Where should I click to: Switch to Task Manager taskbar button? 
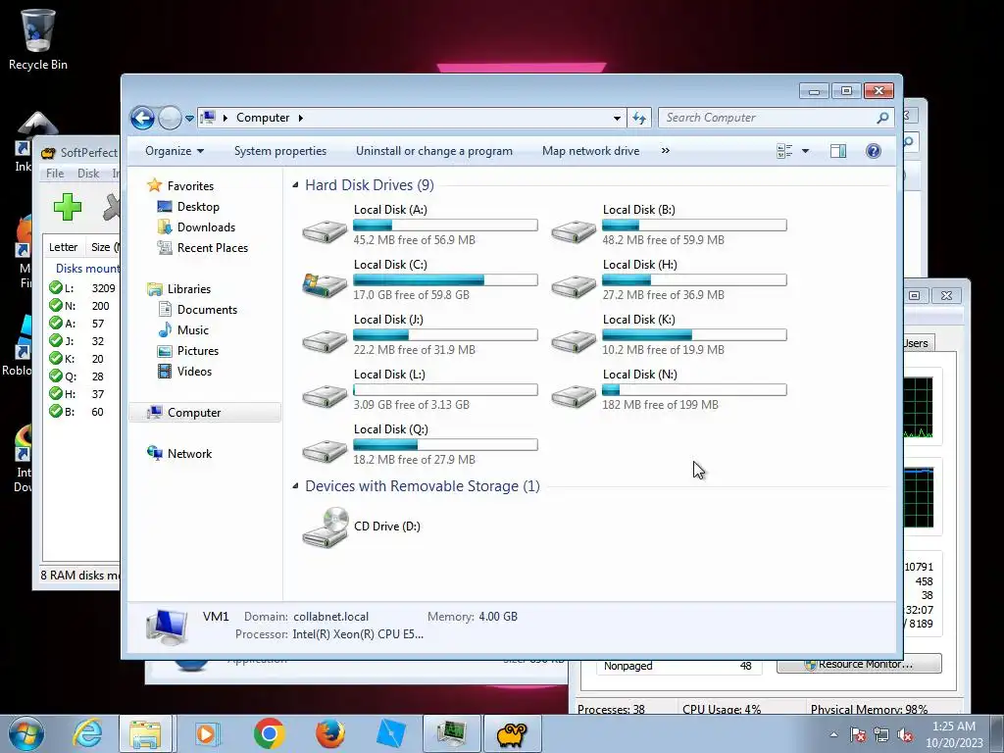(452, 733)
